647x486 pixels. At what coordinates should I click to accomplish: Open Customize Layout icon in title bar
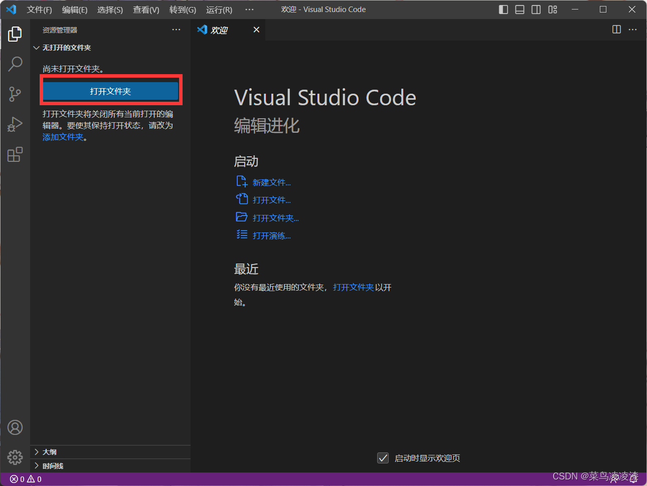pyautogui.click(x=553, y=10)
